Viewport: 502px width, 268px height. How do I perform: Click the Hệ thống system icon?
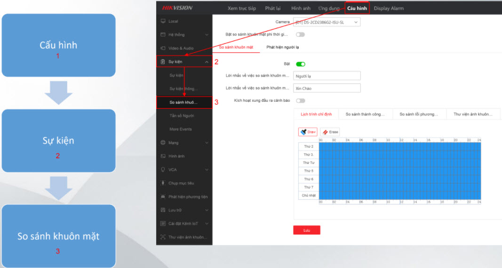point(163,35)
